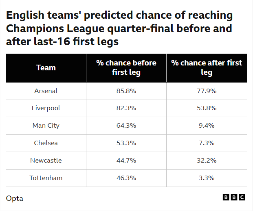Select the '% chance after first leg' header
Screen dimensions: 253x211
207,67
